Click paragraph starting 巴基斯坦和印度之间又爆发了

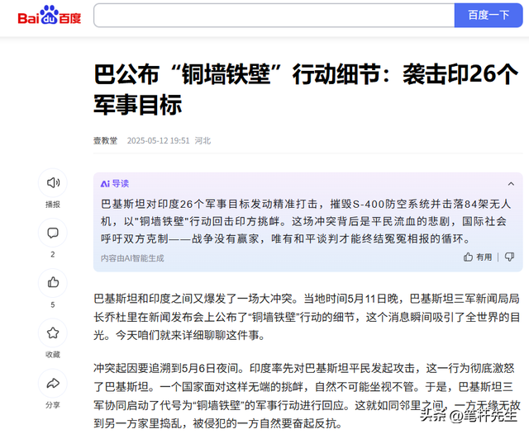point(307,317)
